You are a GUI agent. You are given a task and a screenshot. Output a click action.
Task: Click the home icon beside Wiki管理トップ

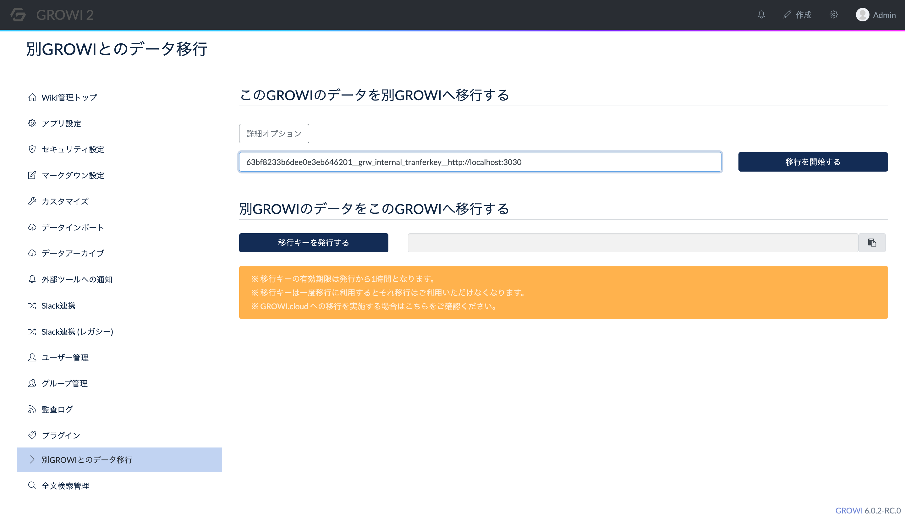coord(32,97)
